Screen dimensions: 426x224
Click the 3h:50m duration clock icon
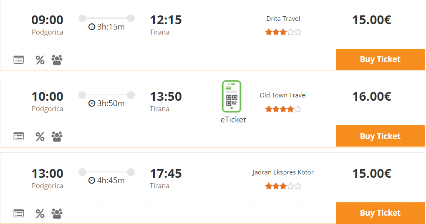(92, 104)
